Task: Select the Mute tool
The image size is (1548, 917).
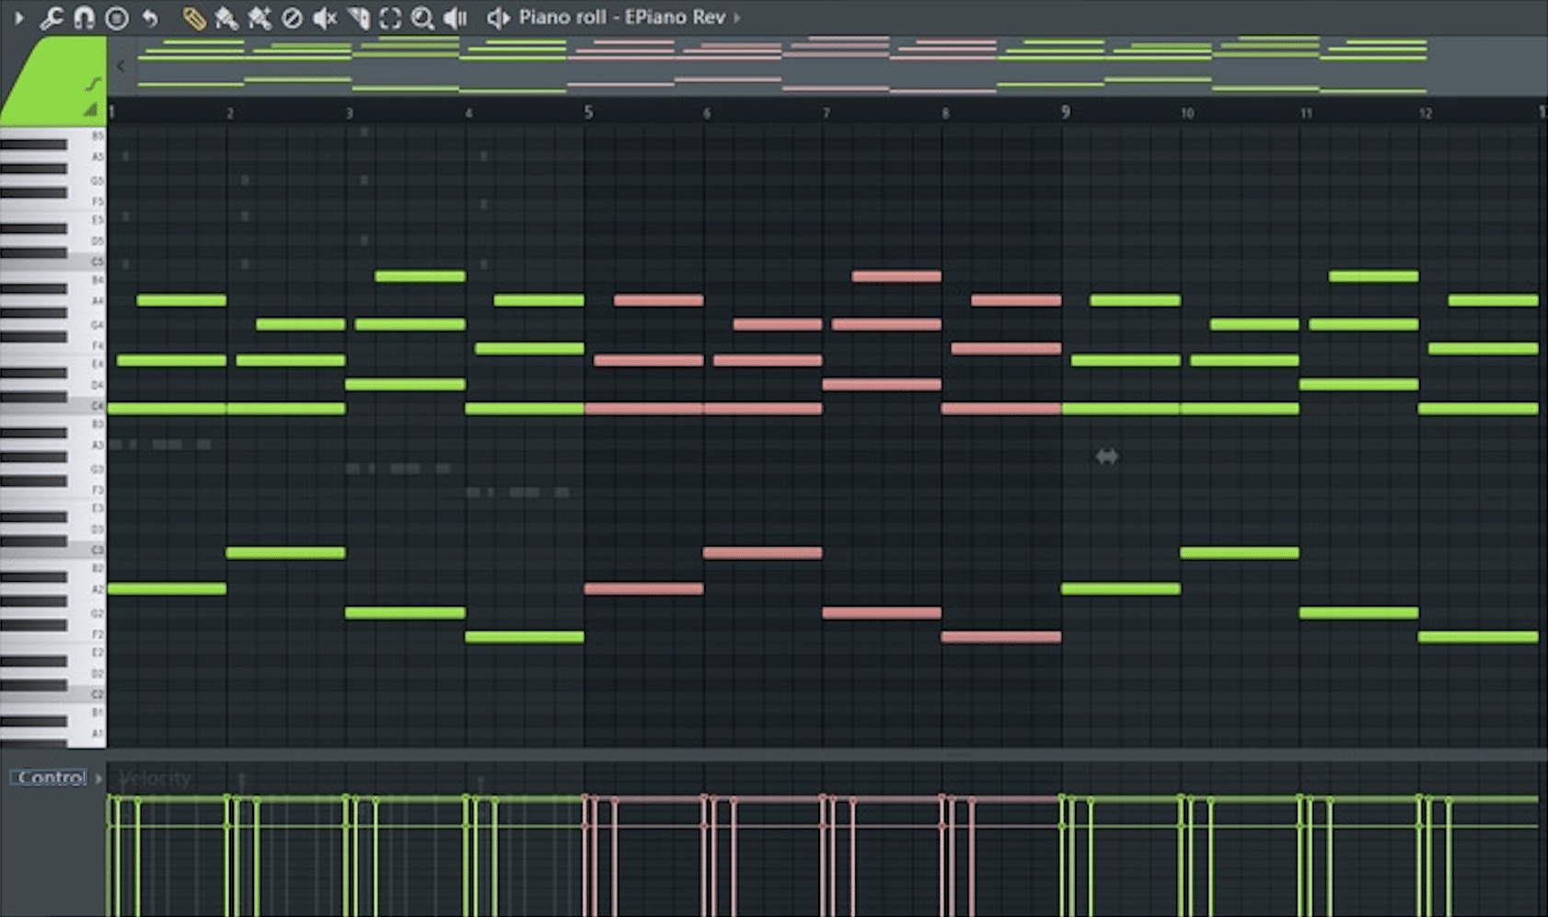Action: [x=322, y=17]
